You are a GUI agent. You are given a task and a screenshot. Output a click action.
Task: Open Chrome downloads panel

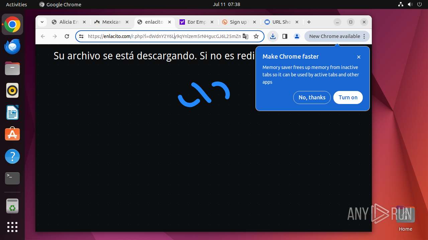point(273,36)
